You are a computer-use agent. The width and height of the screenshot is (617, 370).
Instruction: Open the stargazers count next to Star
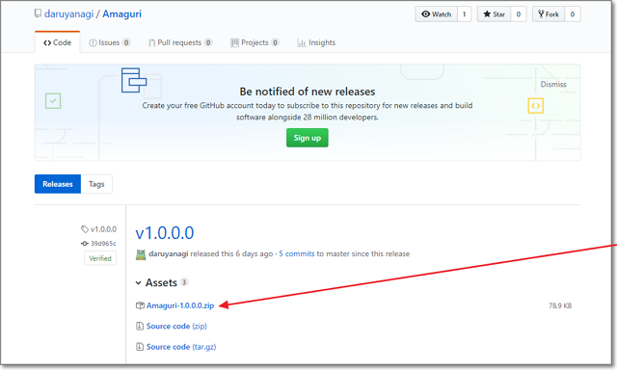click(x=519, y=14)
